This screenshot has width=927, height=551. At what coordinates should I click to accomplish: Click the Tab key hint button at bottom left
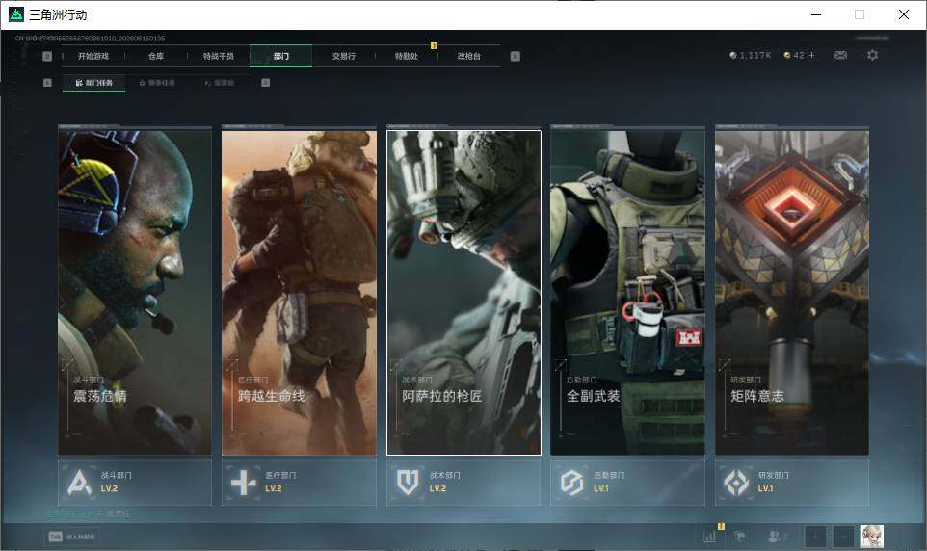click(x=71, y=537)
